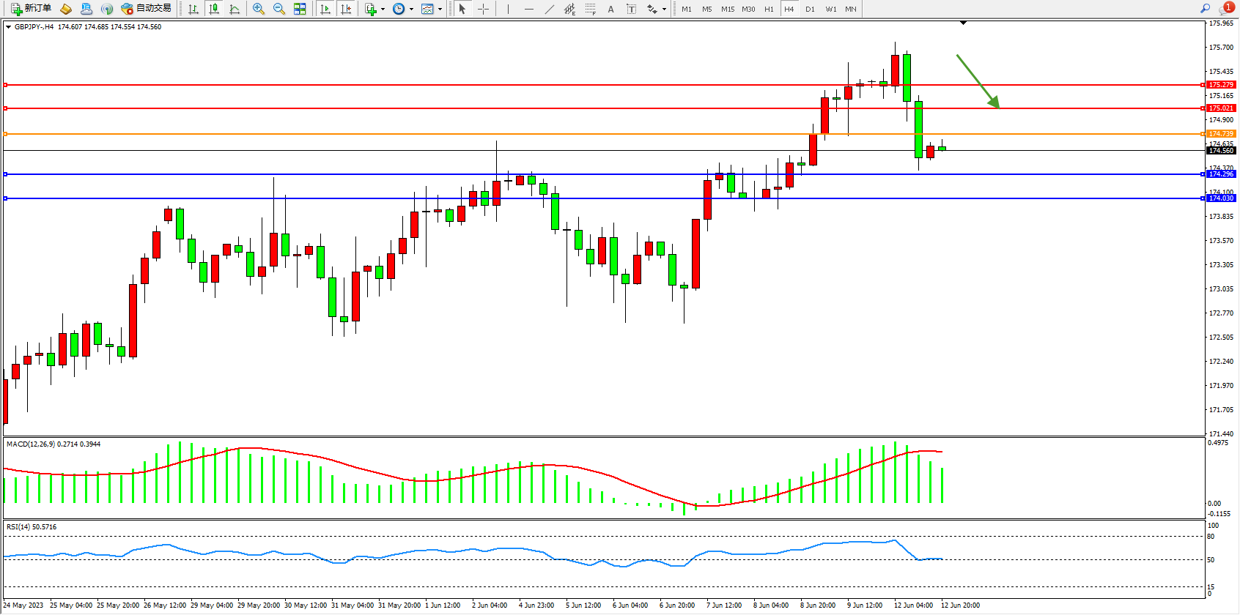Image resolution: width=1240 pixels, height=615 pixels.
Task: Switch chart to bar chart display
Action: coord(193,9)
